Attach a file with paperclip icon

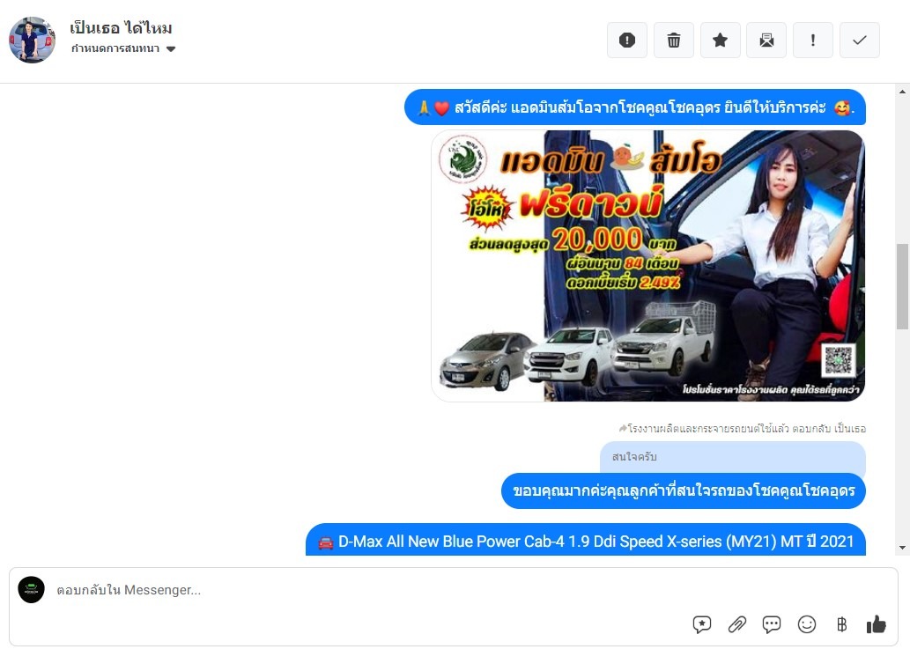click(737, 624)
